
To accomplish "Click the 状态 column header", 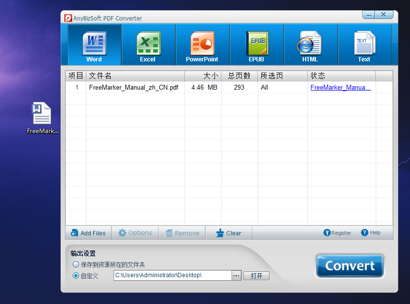I will pyautogui.click(x=341, y=76).
